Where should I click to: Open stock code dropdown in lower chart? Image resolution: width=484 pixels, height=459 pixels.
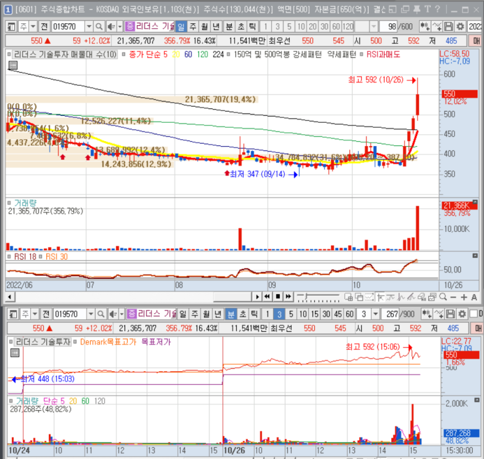click(x=91, y=314)
